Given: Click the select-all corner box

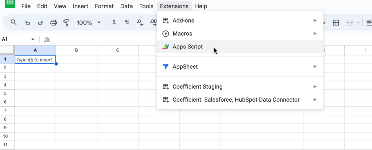Looking at the screenshot, I should pos(7,50).
